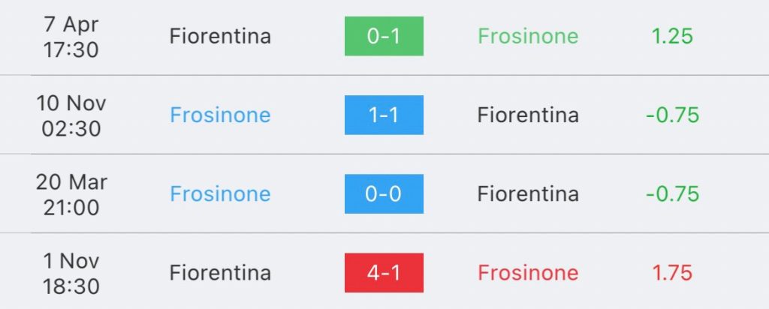Viewport: 769px width, 309px height.
Task: Select the 10 Nov 02:30 match date
Action: [71, 115]
